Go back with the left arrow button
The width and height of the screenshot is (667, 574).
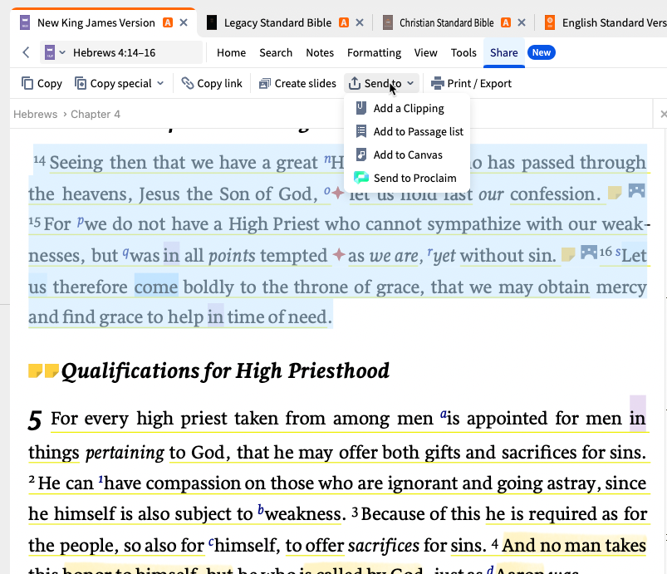click(26, 52)
